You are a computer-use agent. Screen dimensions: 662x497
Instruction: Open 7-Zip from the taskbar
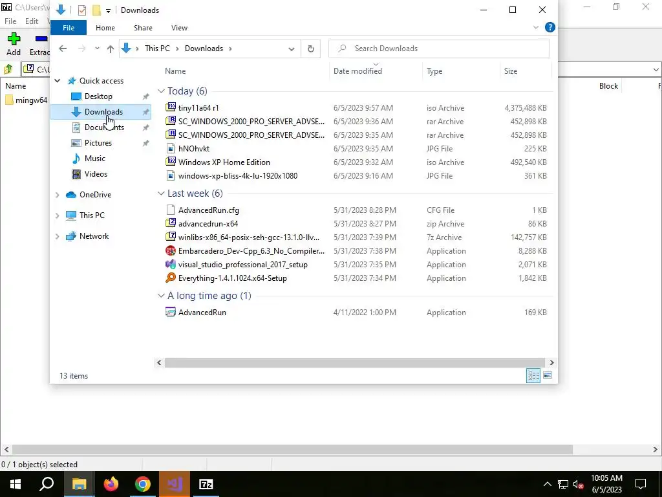click(x=206, y=484)
